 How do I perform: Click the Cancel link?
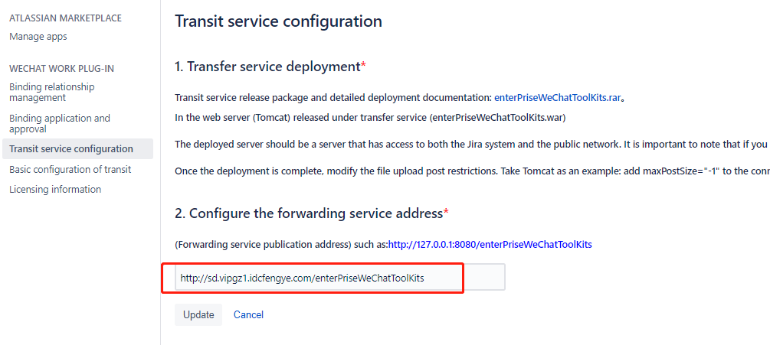(248, 314)
